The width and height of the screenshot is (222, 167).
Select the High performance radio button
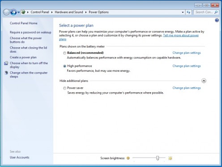coord(64,66)
